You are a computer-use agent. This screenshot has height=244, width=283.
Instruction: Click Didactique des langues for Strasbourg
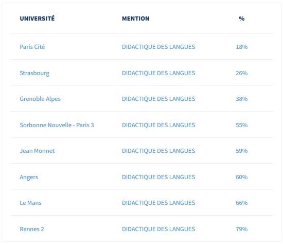(x=158, y=73)
